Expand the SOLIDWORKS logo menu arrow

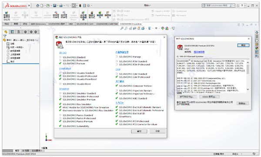click(x=29, y=6)
